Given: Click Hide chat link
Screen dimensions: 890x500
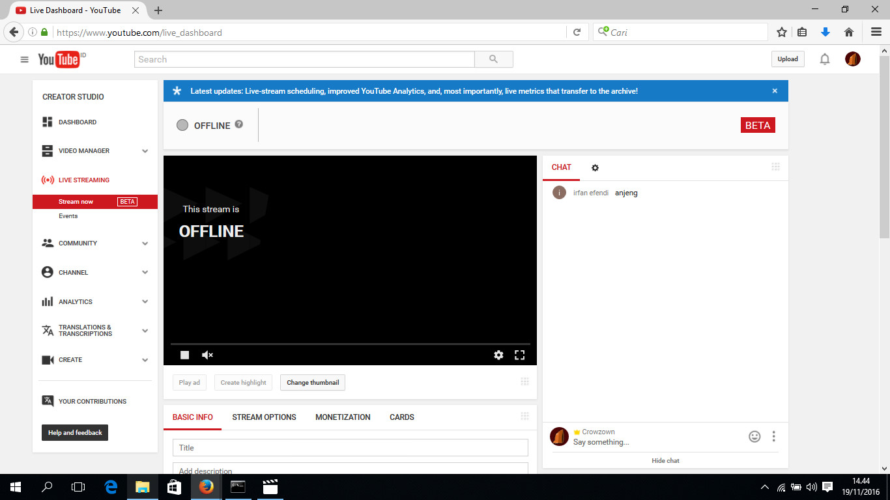Looking at the screenshot, I should point(665,461).
